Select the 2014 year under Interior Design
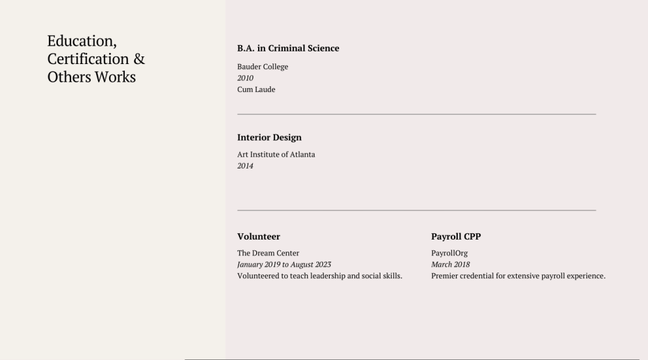This screenshot has height=360, width=648. point(245,166)
